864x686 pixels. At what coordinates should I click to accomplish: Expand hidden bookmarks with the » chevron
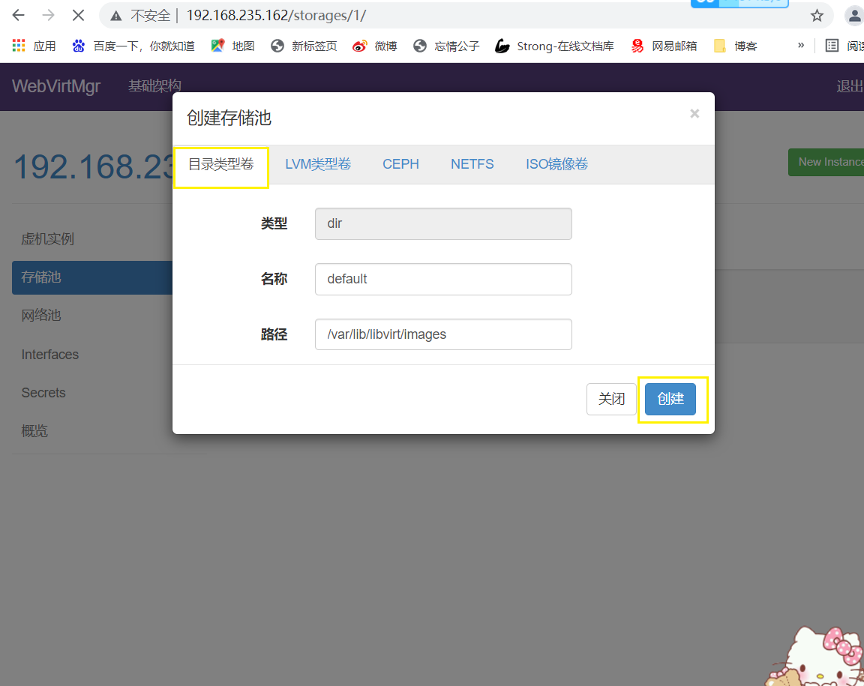799,46
